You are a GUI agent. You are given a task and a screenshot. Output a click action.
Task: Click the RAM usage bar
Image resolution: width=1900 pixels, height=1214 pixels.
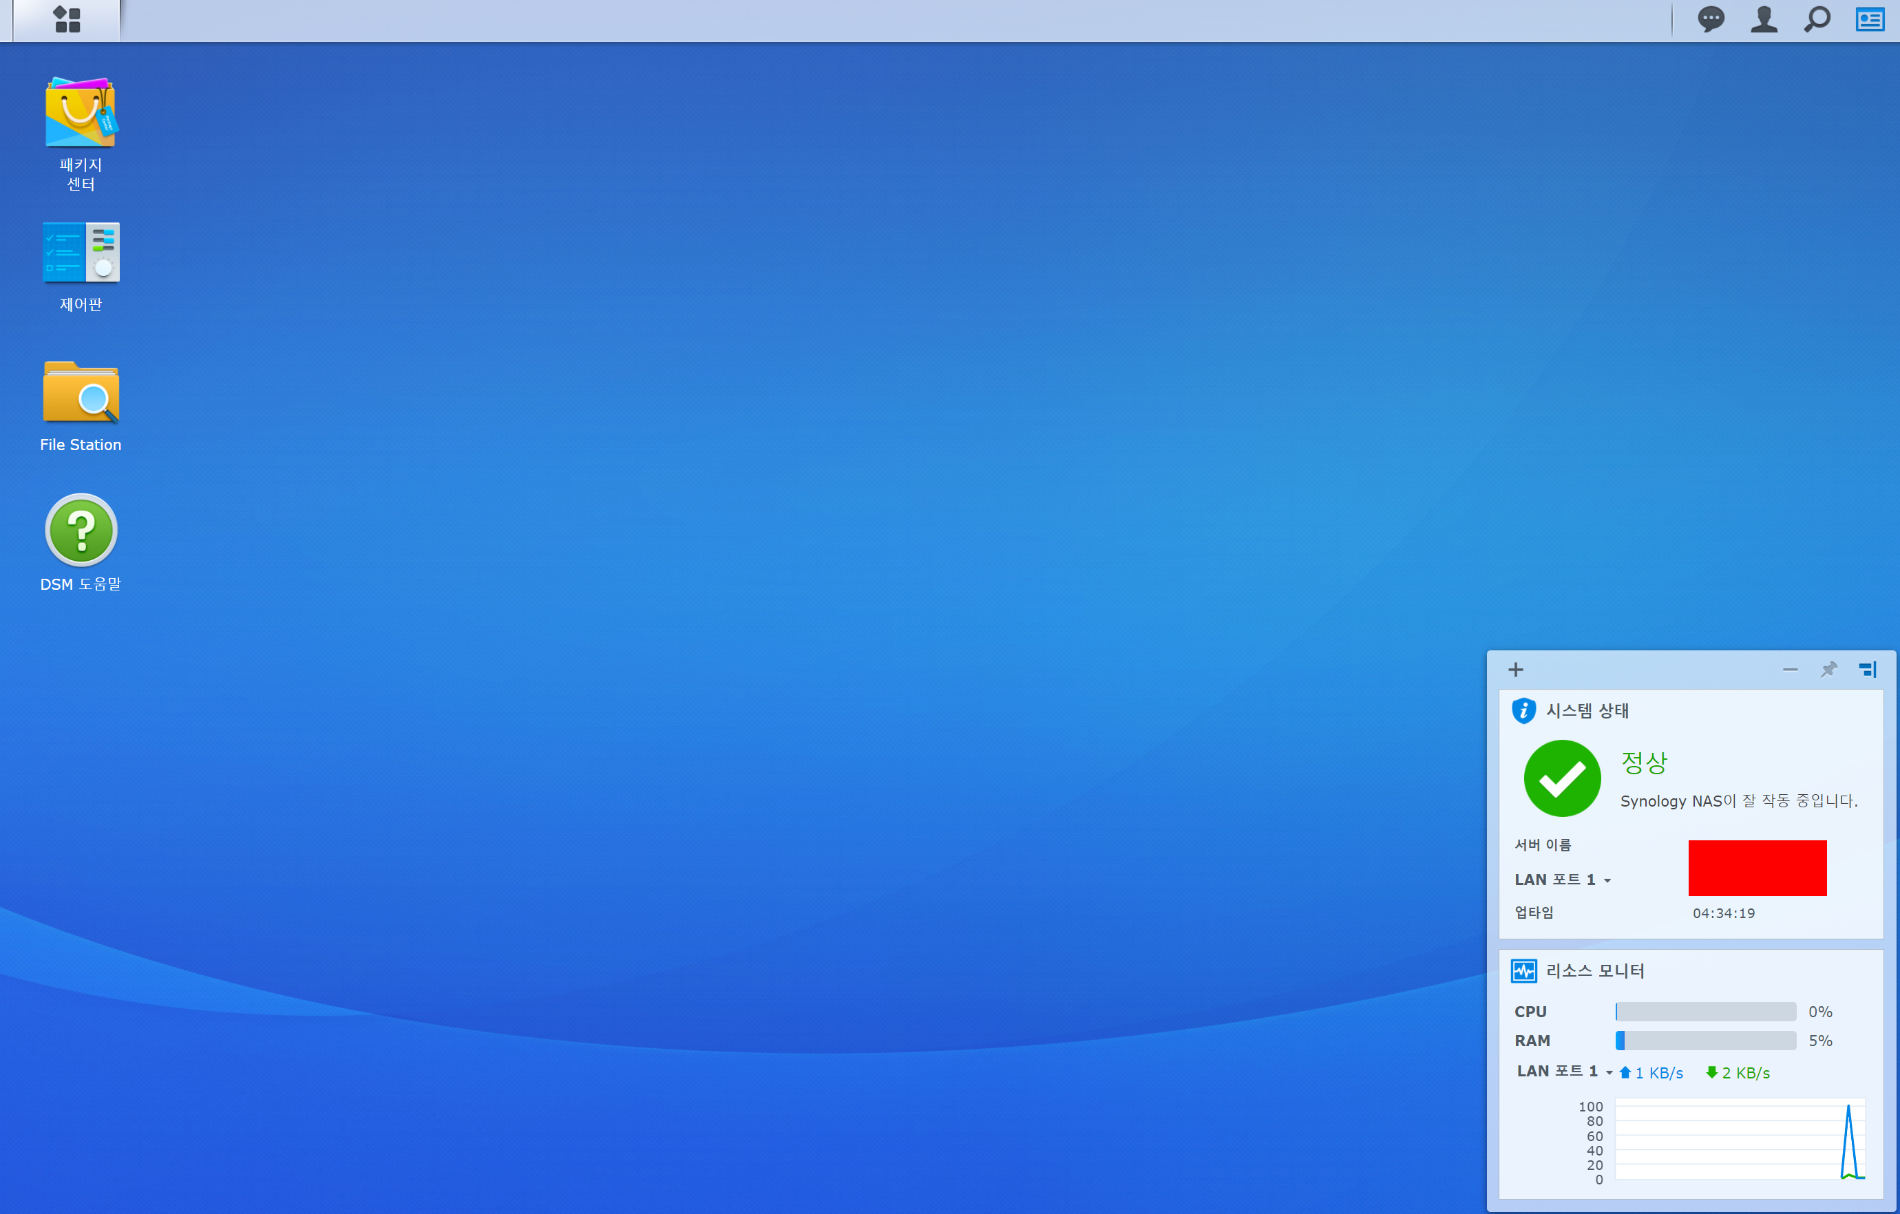[x=1705, y=1041]
